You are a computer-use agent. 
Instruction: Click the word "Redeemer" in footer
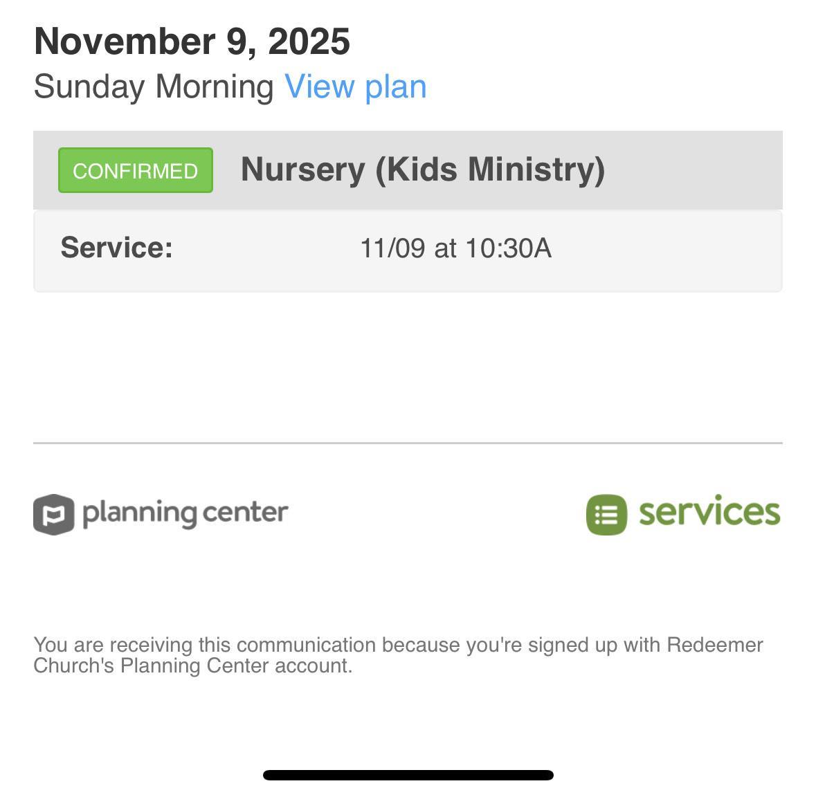714,645
